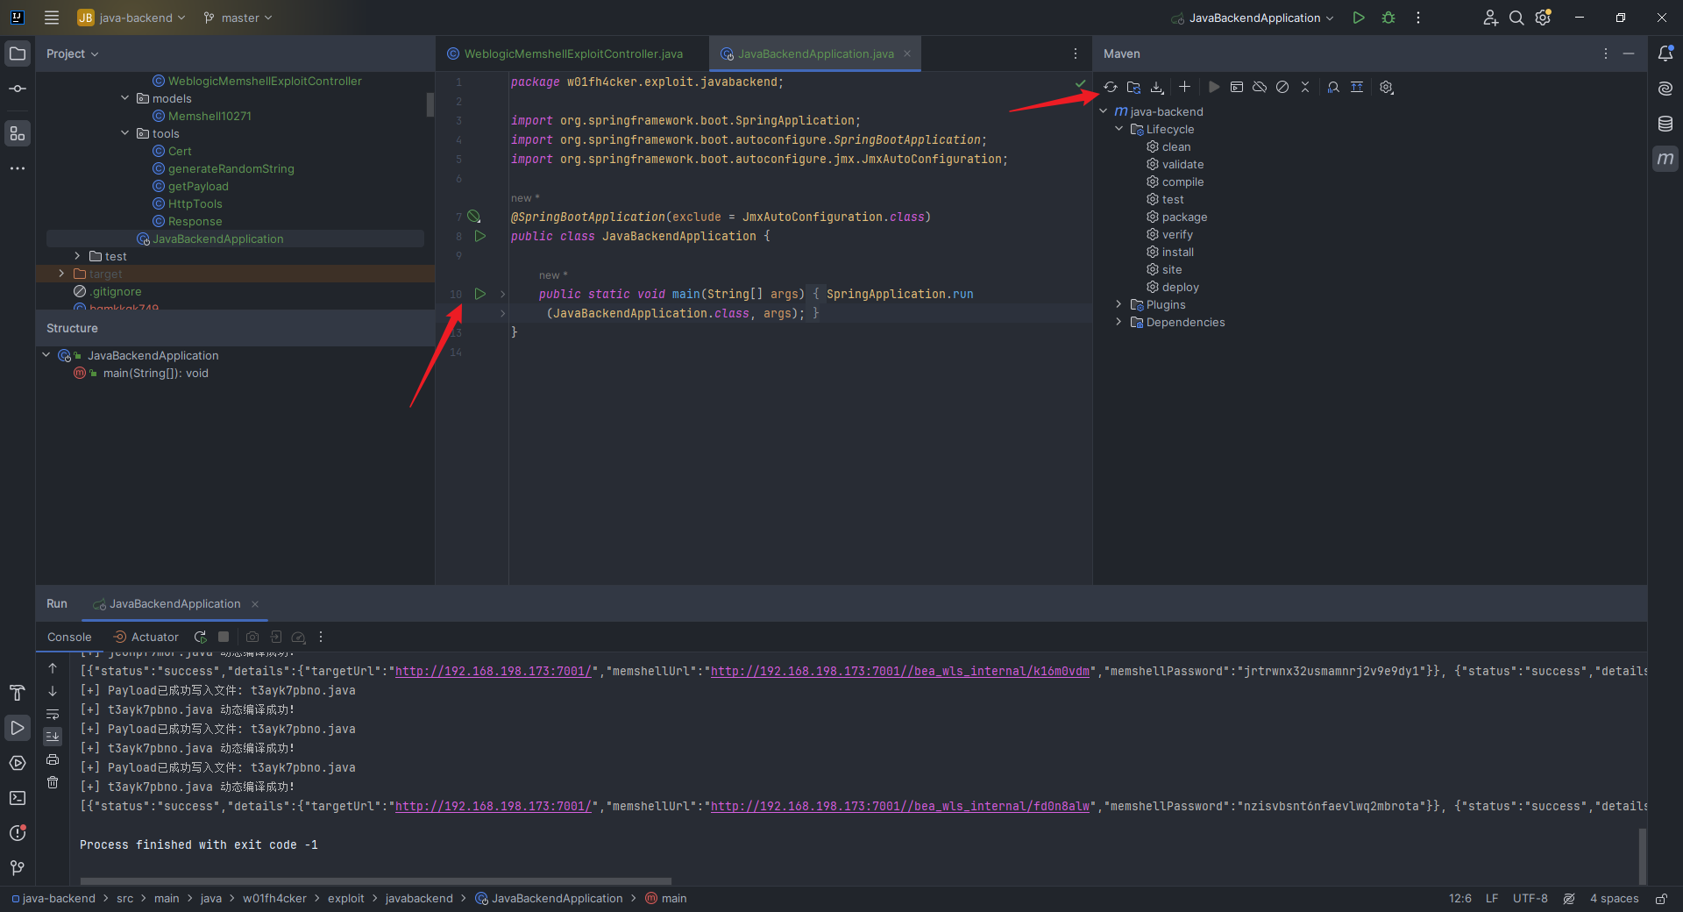Click the green run gutter icon beside main method

[x=479, y=294]
